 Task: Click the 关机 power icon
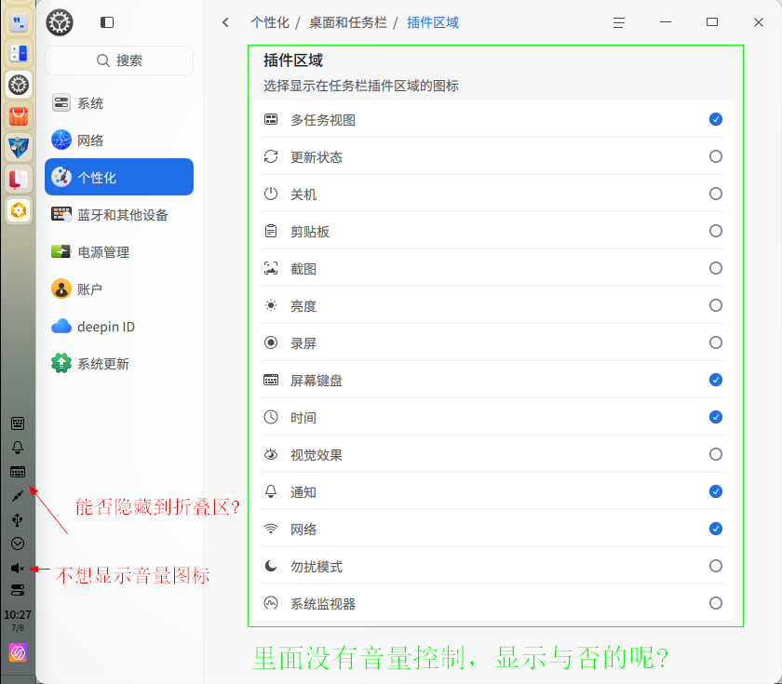click(271, 194)
